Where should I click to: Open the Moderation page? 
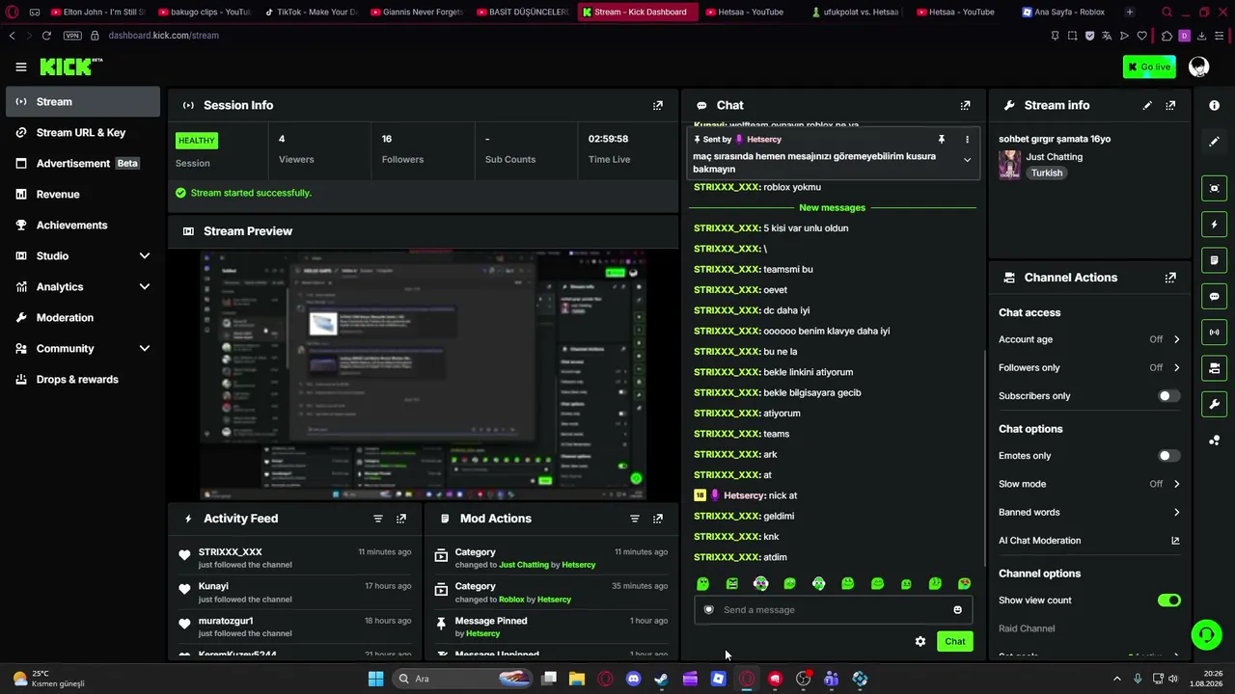82,317
